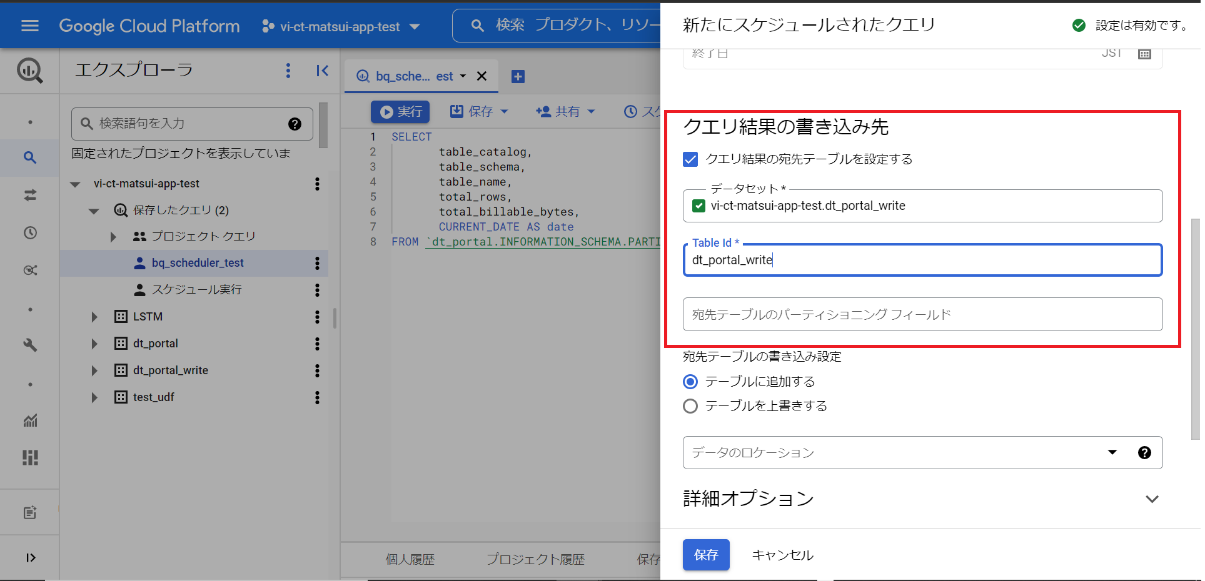Screen dimensions: 1205x581
Task: Select テーブルに追加する radio option
Action: tap(690, 382)
